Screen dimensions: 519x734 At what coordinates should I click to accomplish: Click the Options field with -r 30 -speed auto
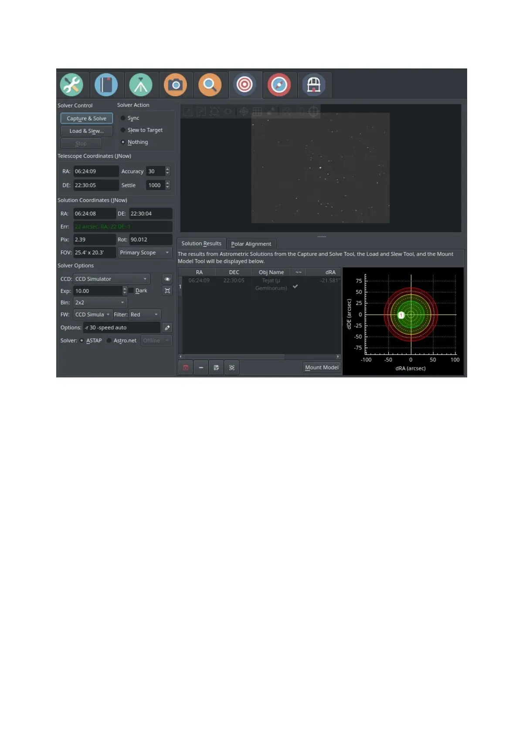tap(122, 327)
